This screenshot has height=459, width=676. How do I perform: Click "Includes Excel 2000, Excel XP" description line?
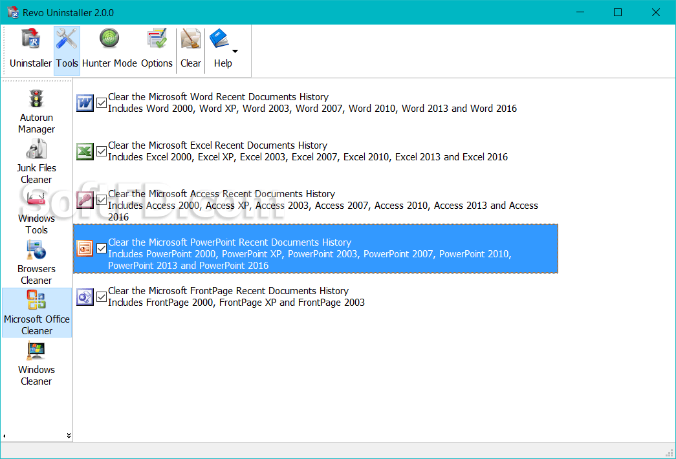point(308,157)
